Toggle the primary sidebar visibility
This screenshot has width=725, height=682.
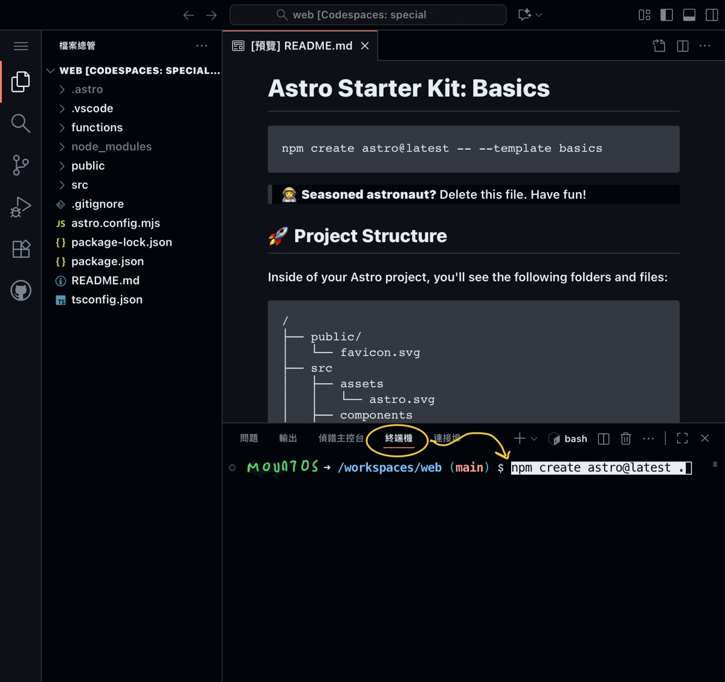point(666,15)
